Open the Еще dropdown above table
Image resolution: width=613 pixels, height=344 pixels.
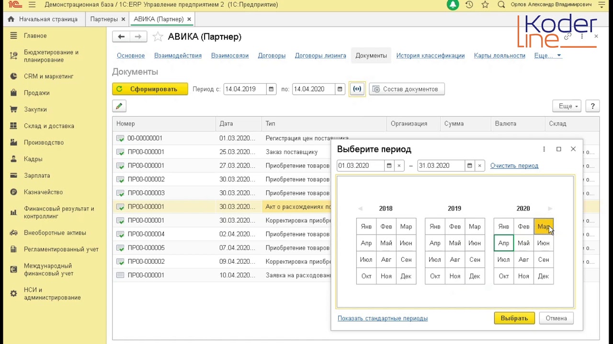pos(567,106)
